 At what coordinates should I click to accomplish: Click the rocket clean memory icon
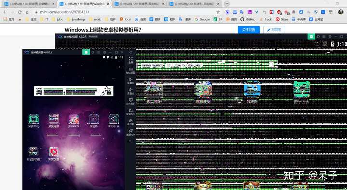pyautogui.click(x=131, y=133)
